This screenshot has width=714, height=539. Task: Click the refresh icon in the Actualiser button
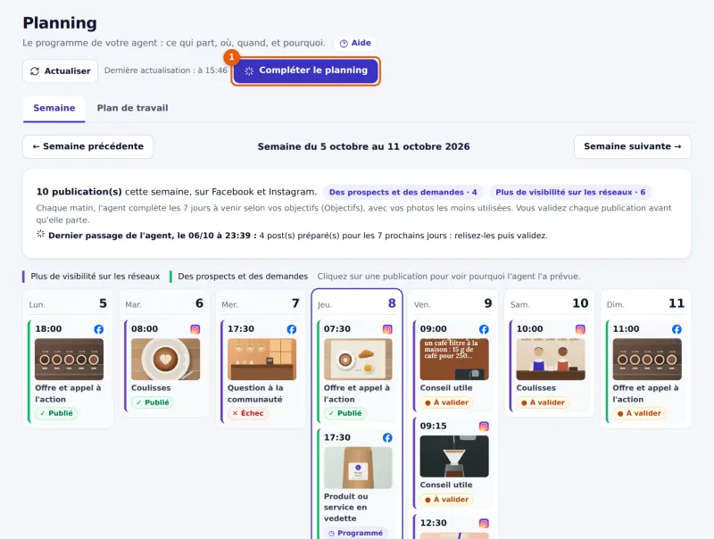pyautogui.click(x=35, y=71)
